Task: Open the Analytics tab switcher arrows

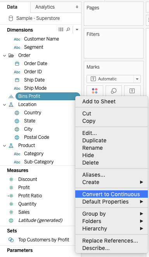Action: (x=77, y=7)
